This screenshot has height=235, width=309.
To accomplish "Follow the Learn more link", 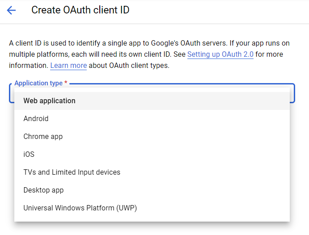I will [68, 66].
